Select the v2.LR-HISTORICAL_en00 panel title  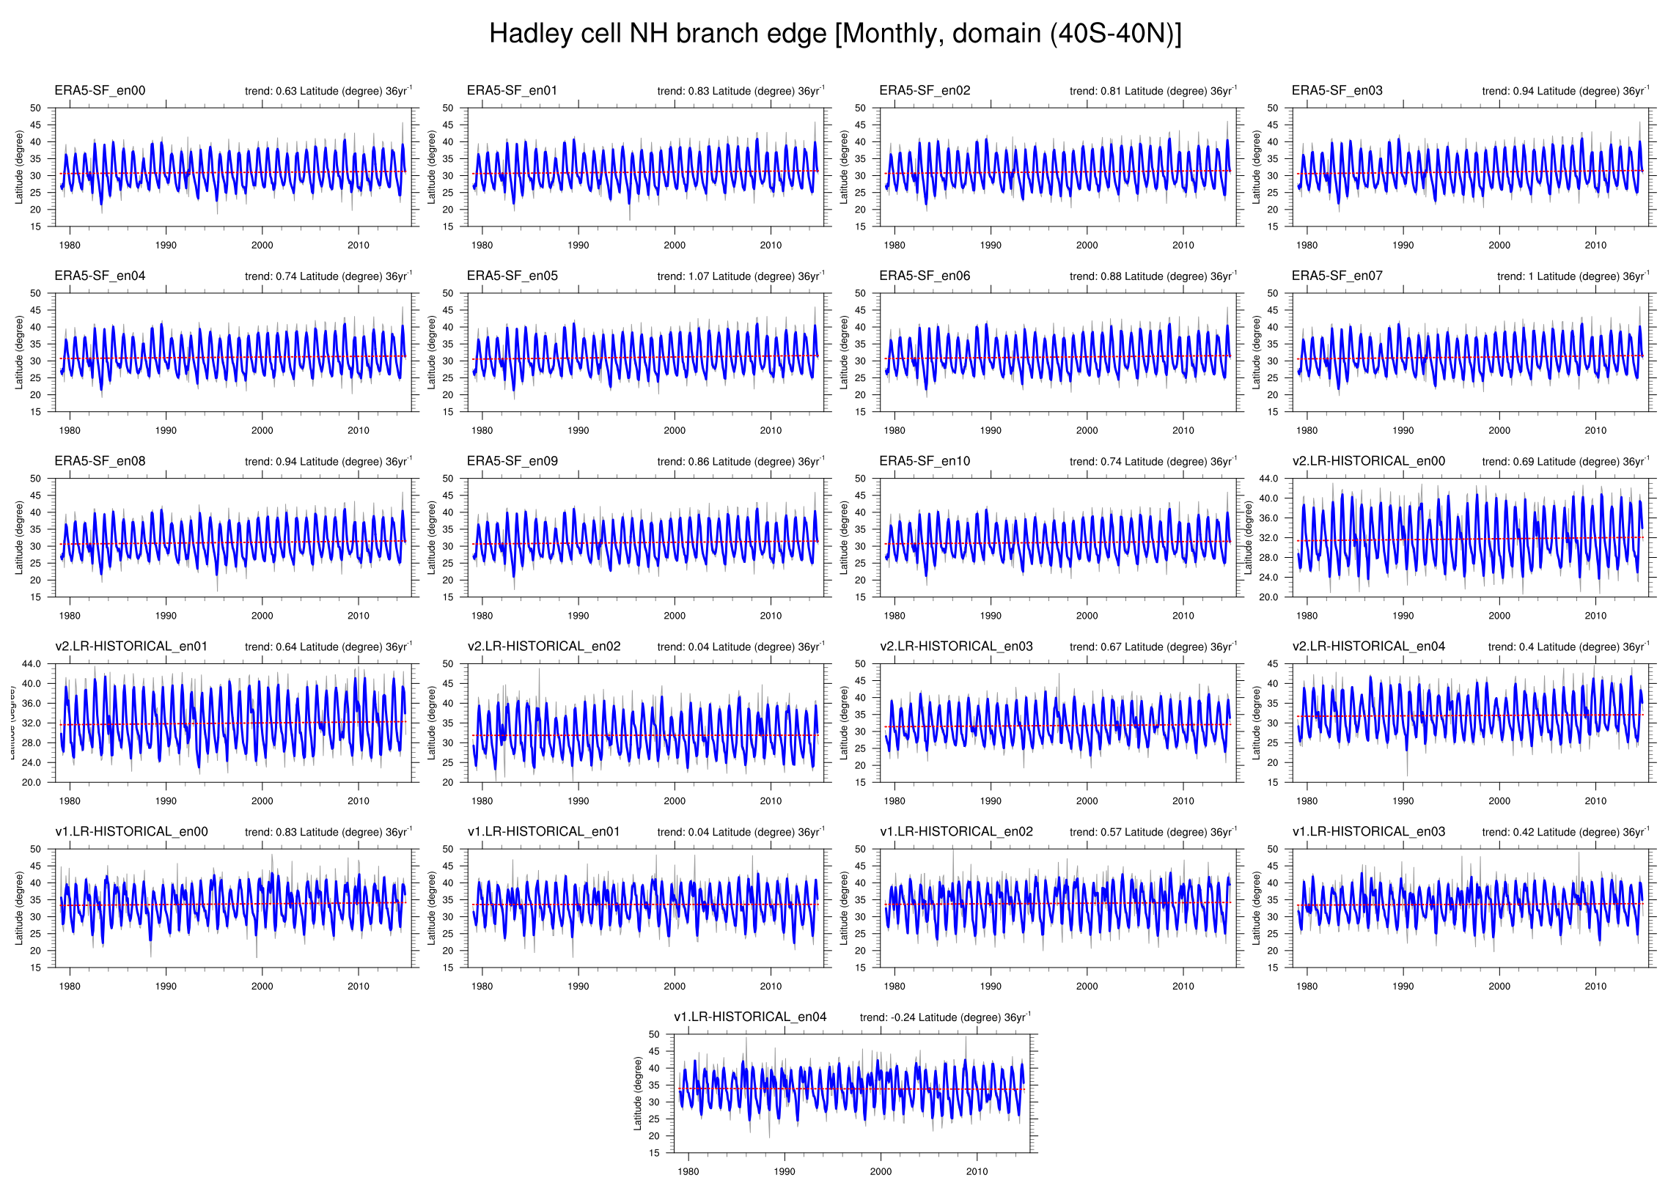[1369, 461]
